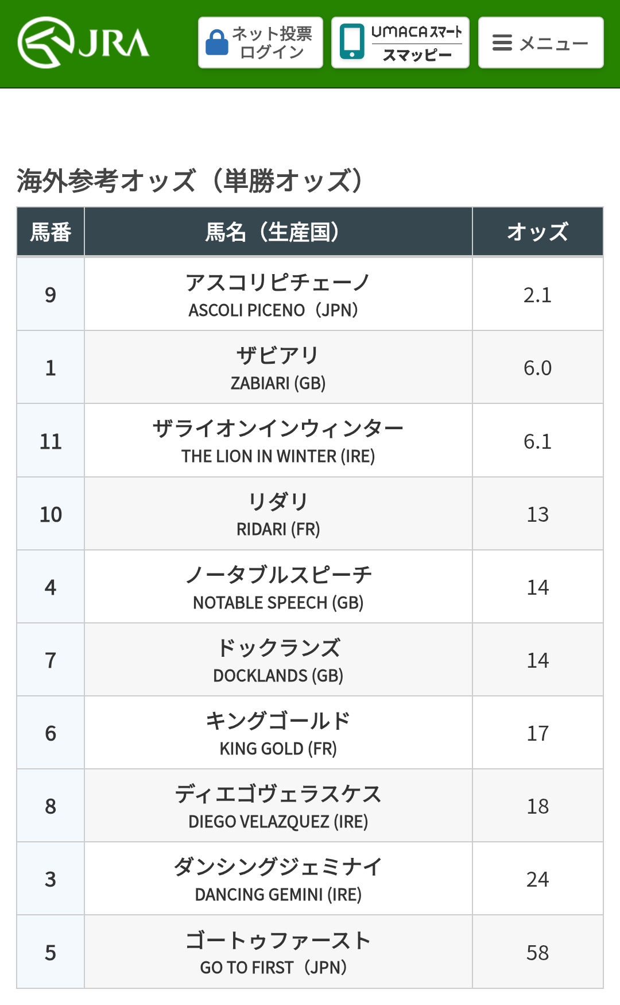Click the KING GOLD (FR) entry
The width and height of the screenshot is (620, 1005).
(x=278, y=733)
